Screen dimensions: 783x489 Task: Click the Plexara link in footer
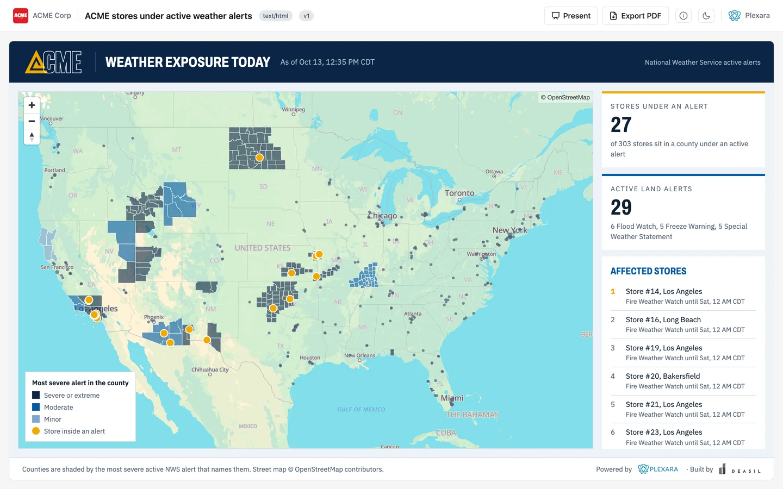(658, 469)
